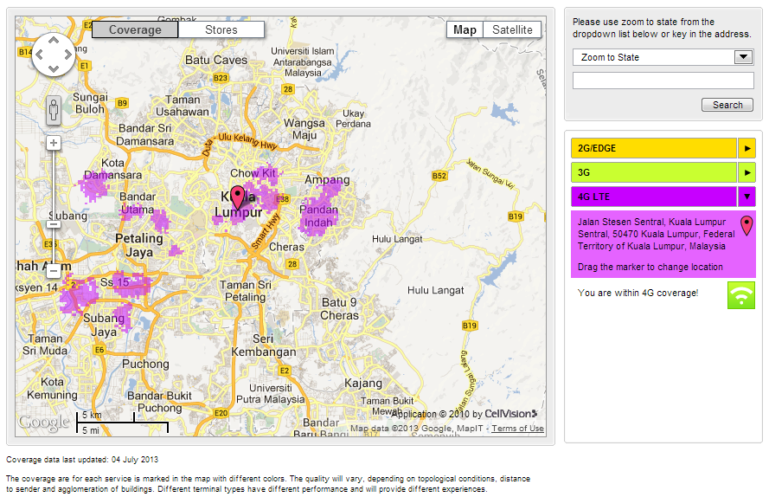This screenshot has height=497, width=769.
Task: Open the Zoom to State dropdown
Action: pos(663,57)
